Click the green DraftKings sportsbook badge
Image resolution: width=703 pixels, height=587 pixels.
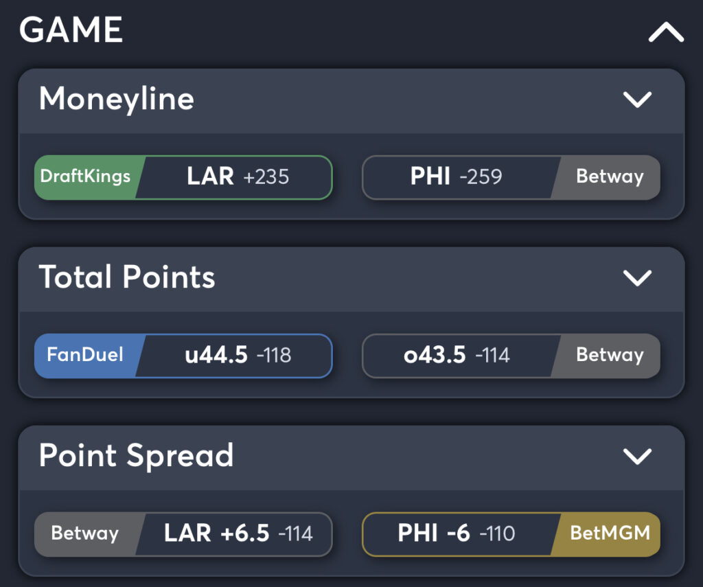click(86, 177)
